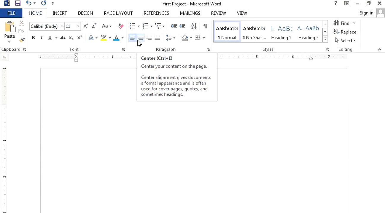Select the Format Painter brush icon

coord(21,40)
